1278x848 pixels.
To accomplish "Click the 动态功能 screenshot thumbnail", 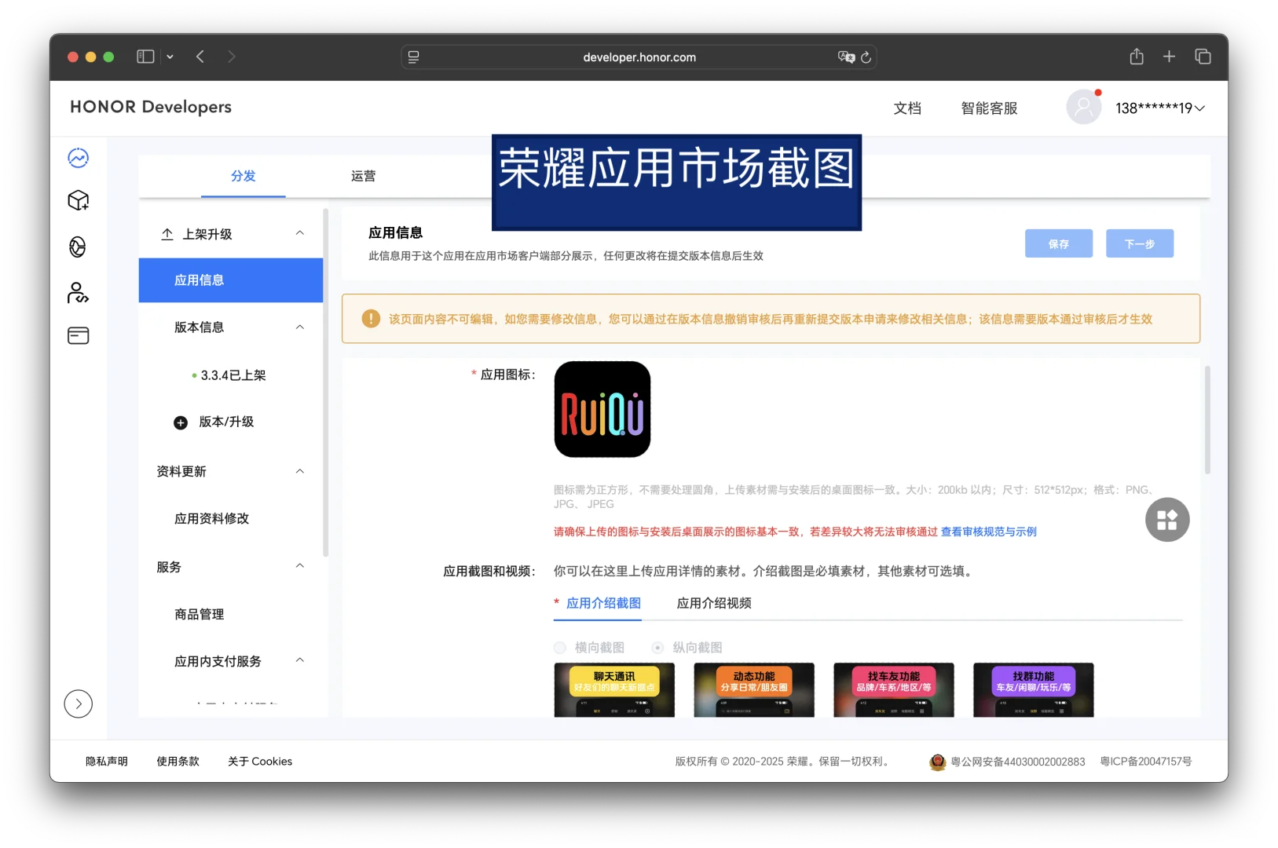I will click(754, 690).
